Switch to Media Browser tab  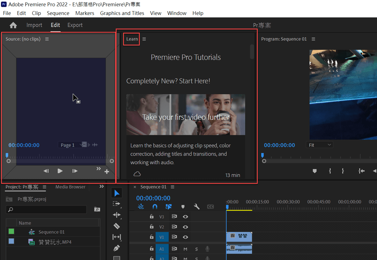point(71,187)
